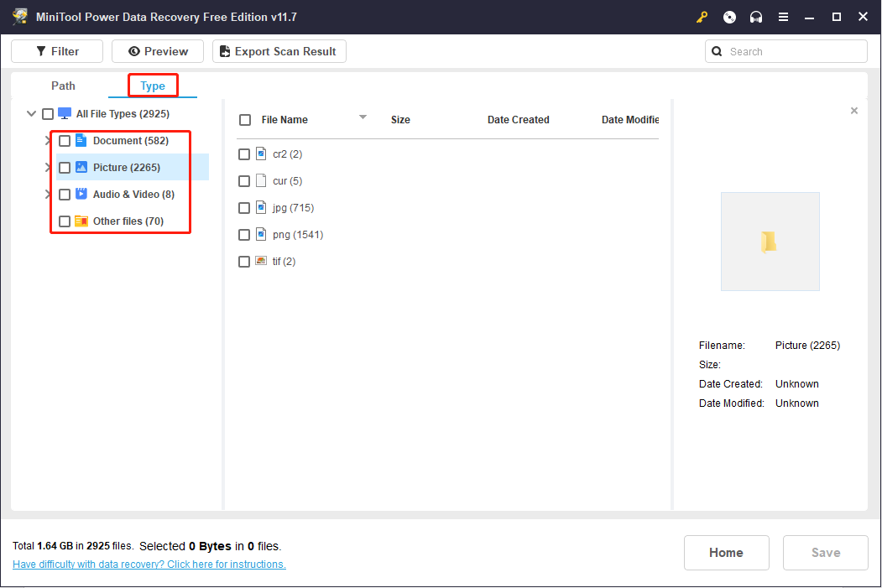This screenshot has height=588, width=882.
Task: Click the computer icon beside All File Types
Action: click(65, 113)
